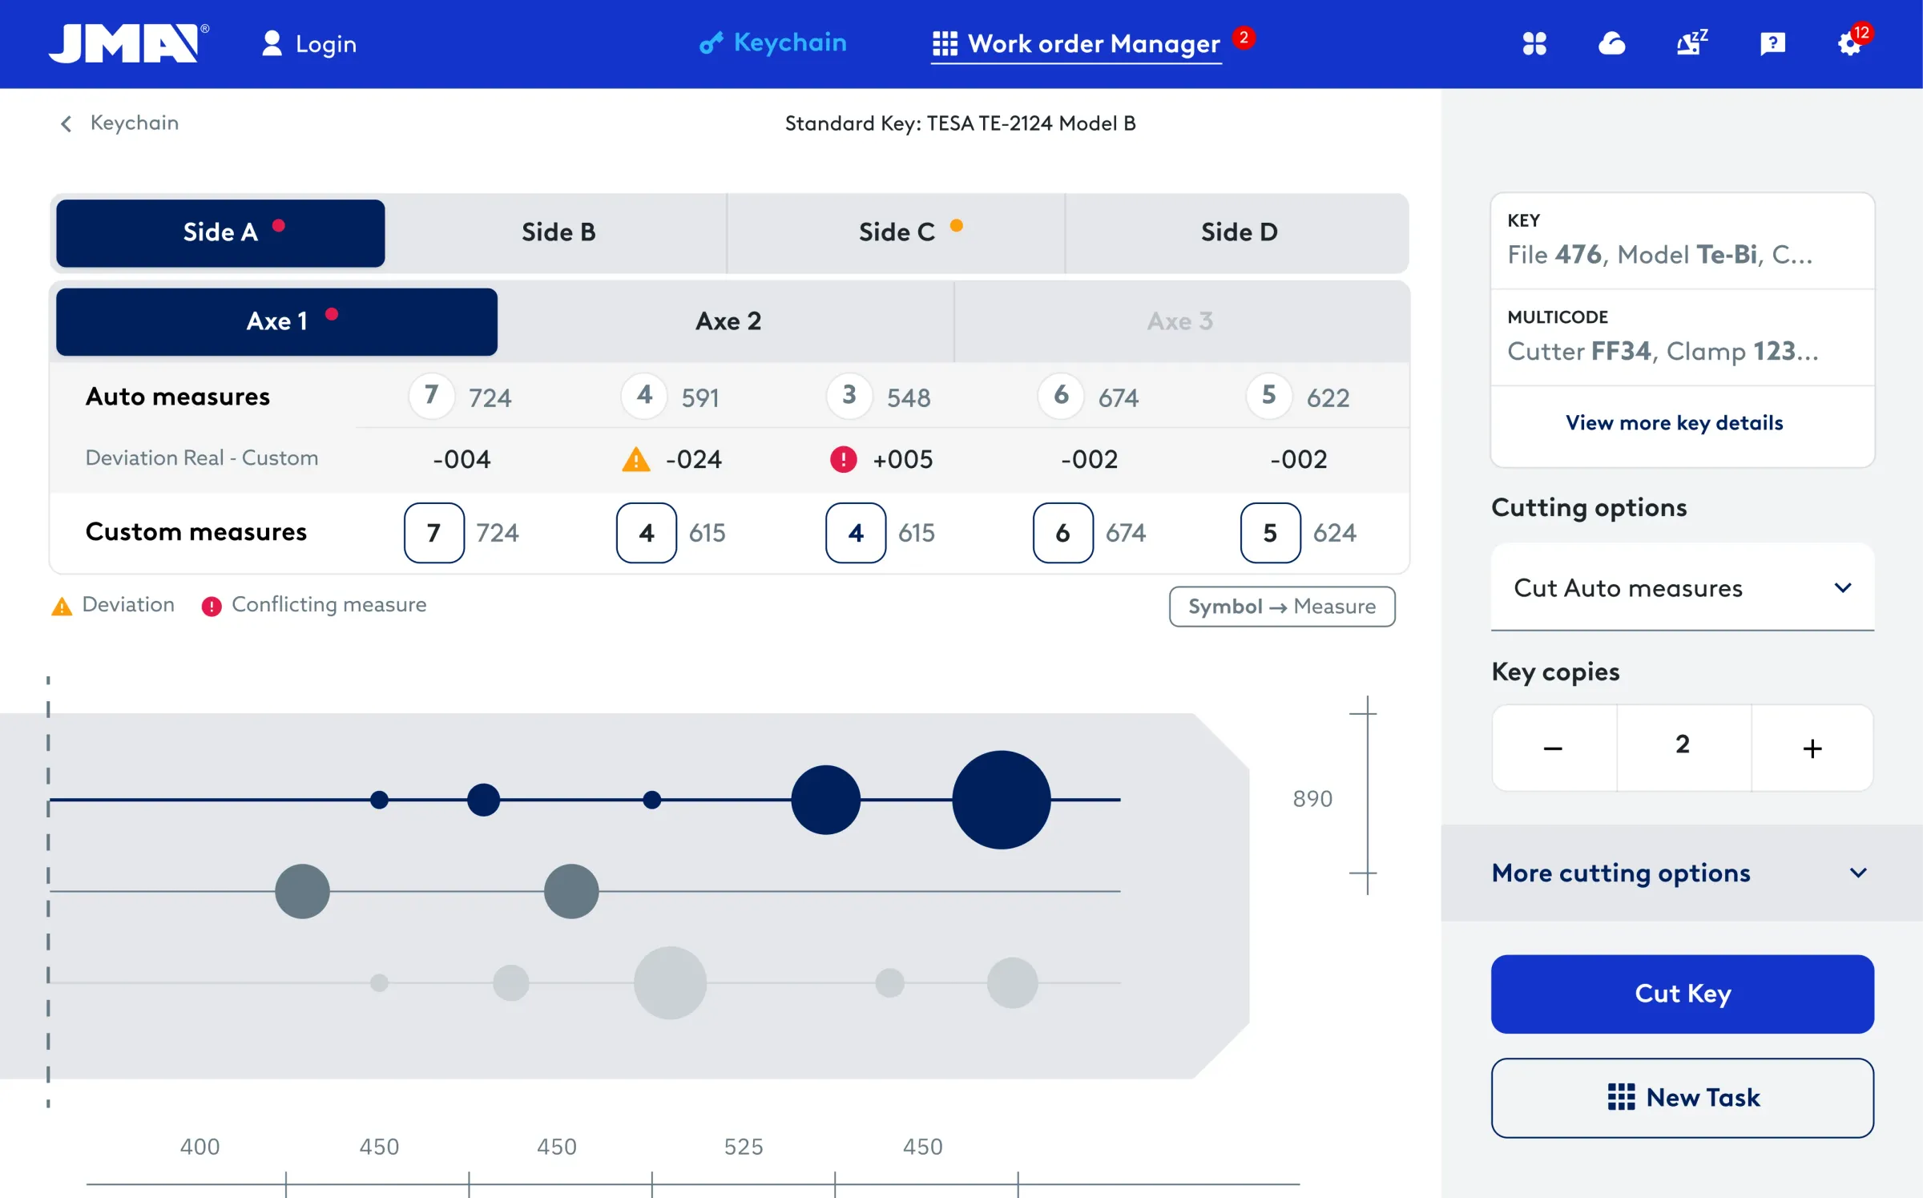
Task: Select custom measure symbol 6 box
Action: pyautogui.click(x=1062, y=533)
